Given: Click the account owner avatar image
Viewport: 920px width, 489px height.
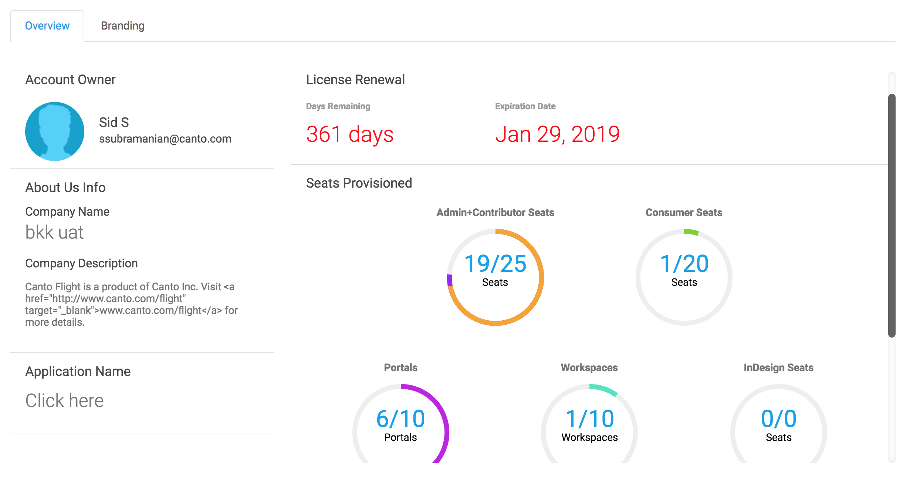Looking at the screenshot, I should tap(55, 131).
